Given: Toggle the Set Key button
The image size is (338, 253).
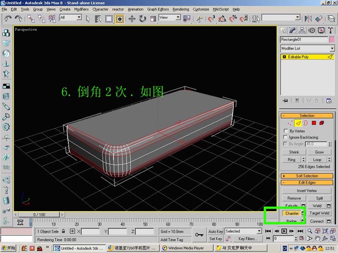Looking at the screenshot, I should 215,239.
